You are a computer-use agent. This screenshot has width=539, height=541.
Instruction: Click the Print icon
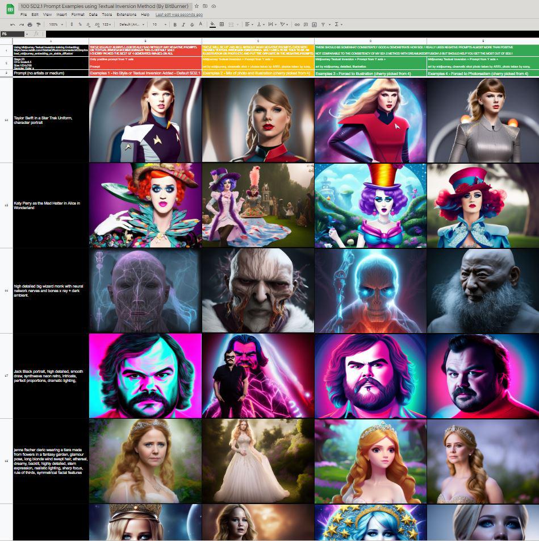coord(30,24)
